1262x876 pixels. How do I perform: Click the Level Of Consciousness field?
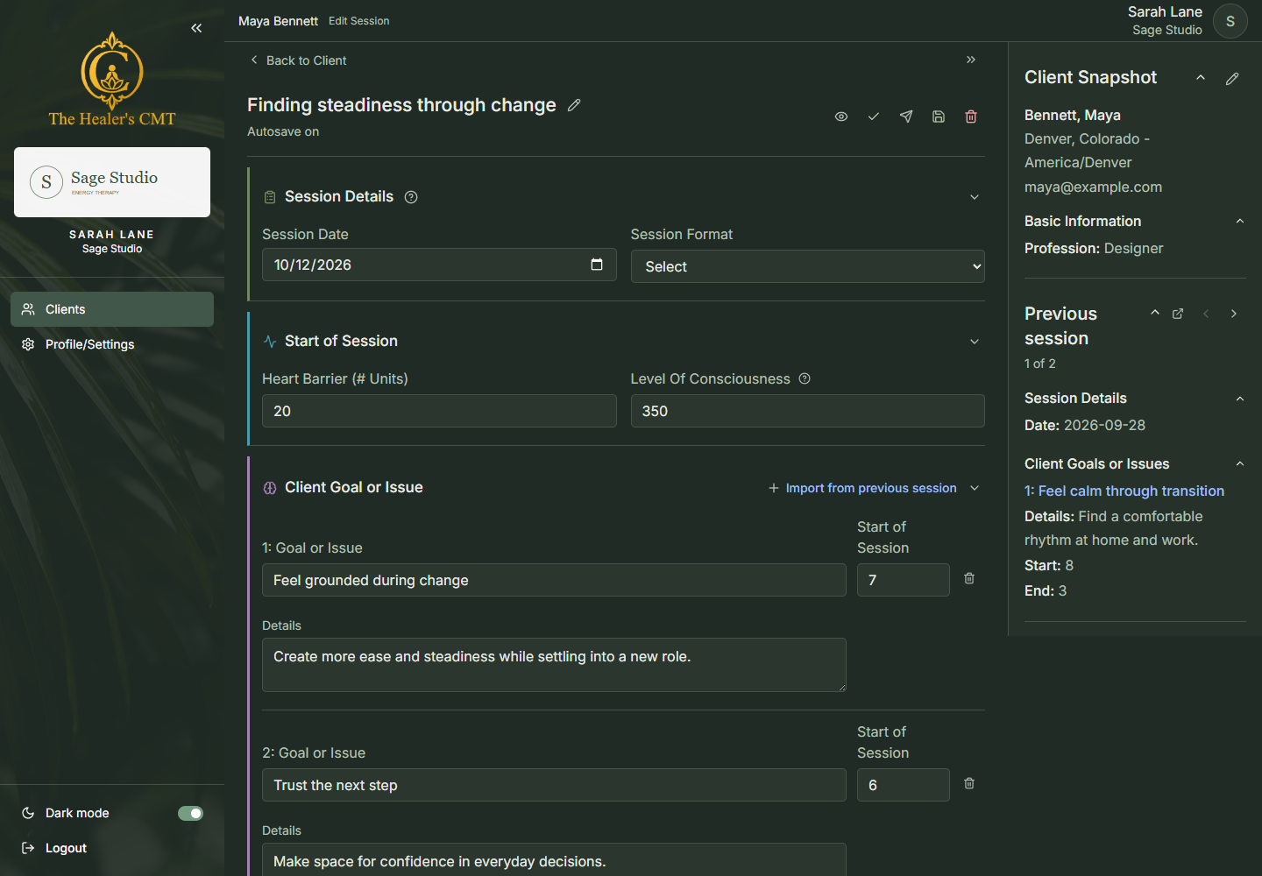[x=807, y=411]
